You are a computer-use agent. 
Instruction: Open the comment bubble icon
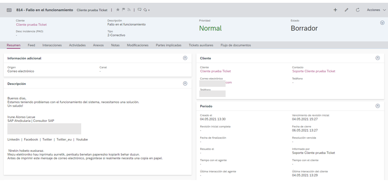tap(140, 10)
